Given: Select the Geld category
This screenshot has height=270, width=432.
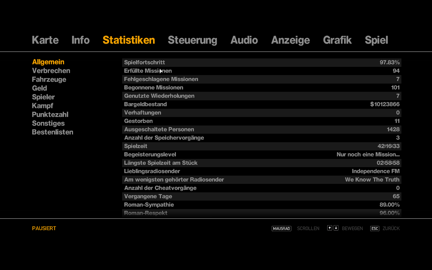Looking at the screenshot, I should pos(40,88).
